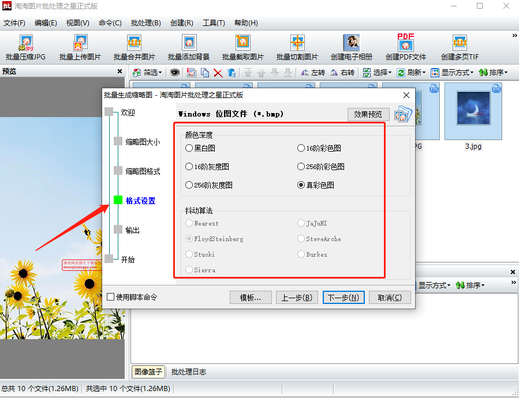Open the top 显示方式 dropdown
519x398 pixels.
coord(452,73)
